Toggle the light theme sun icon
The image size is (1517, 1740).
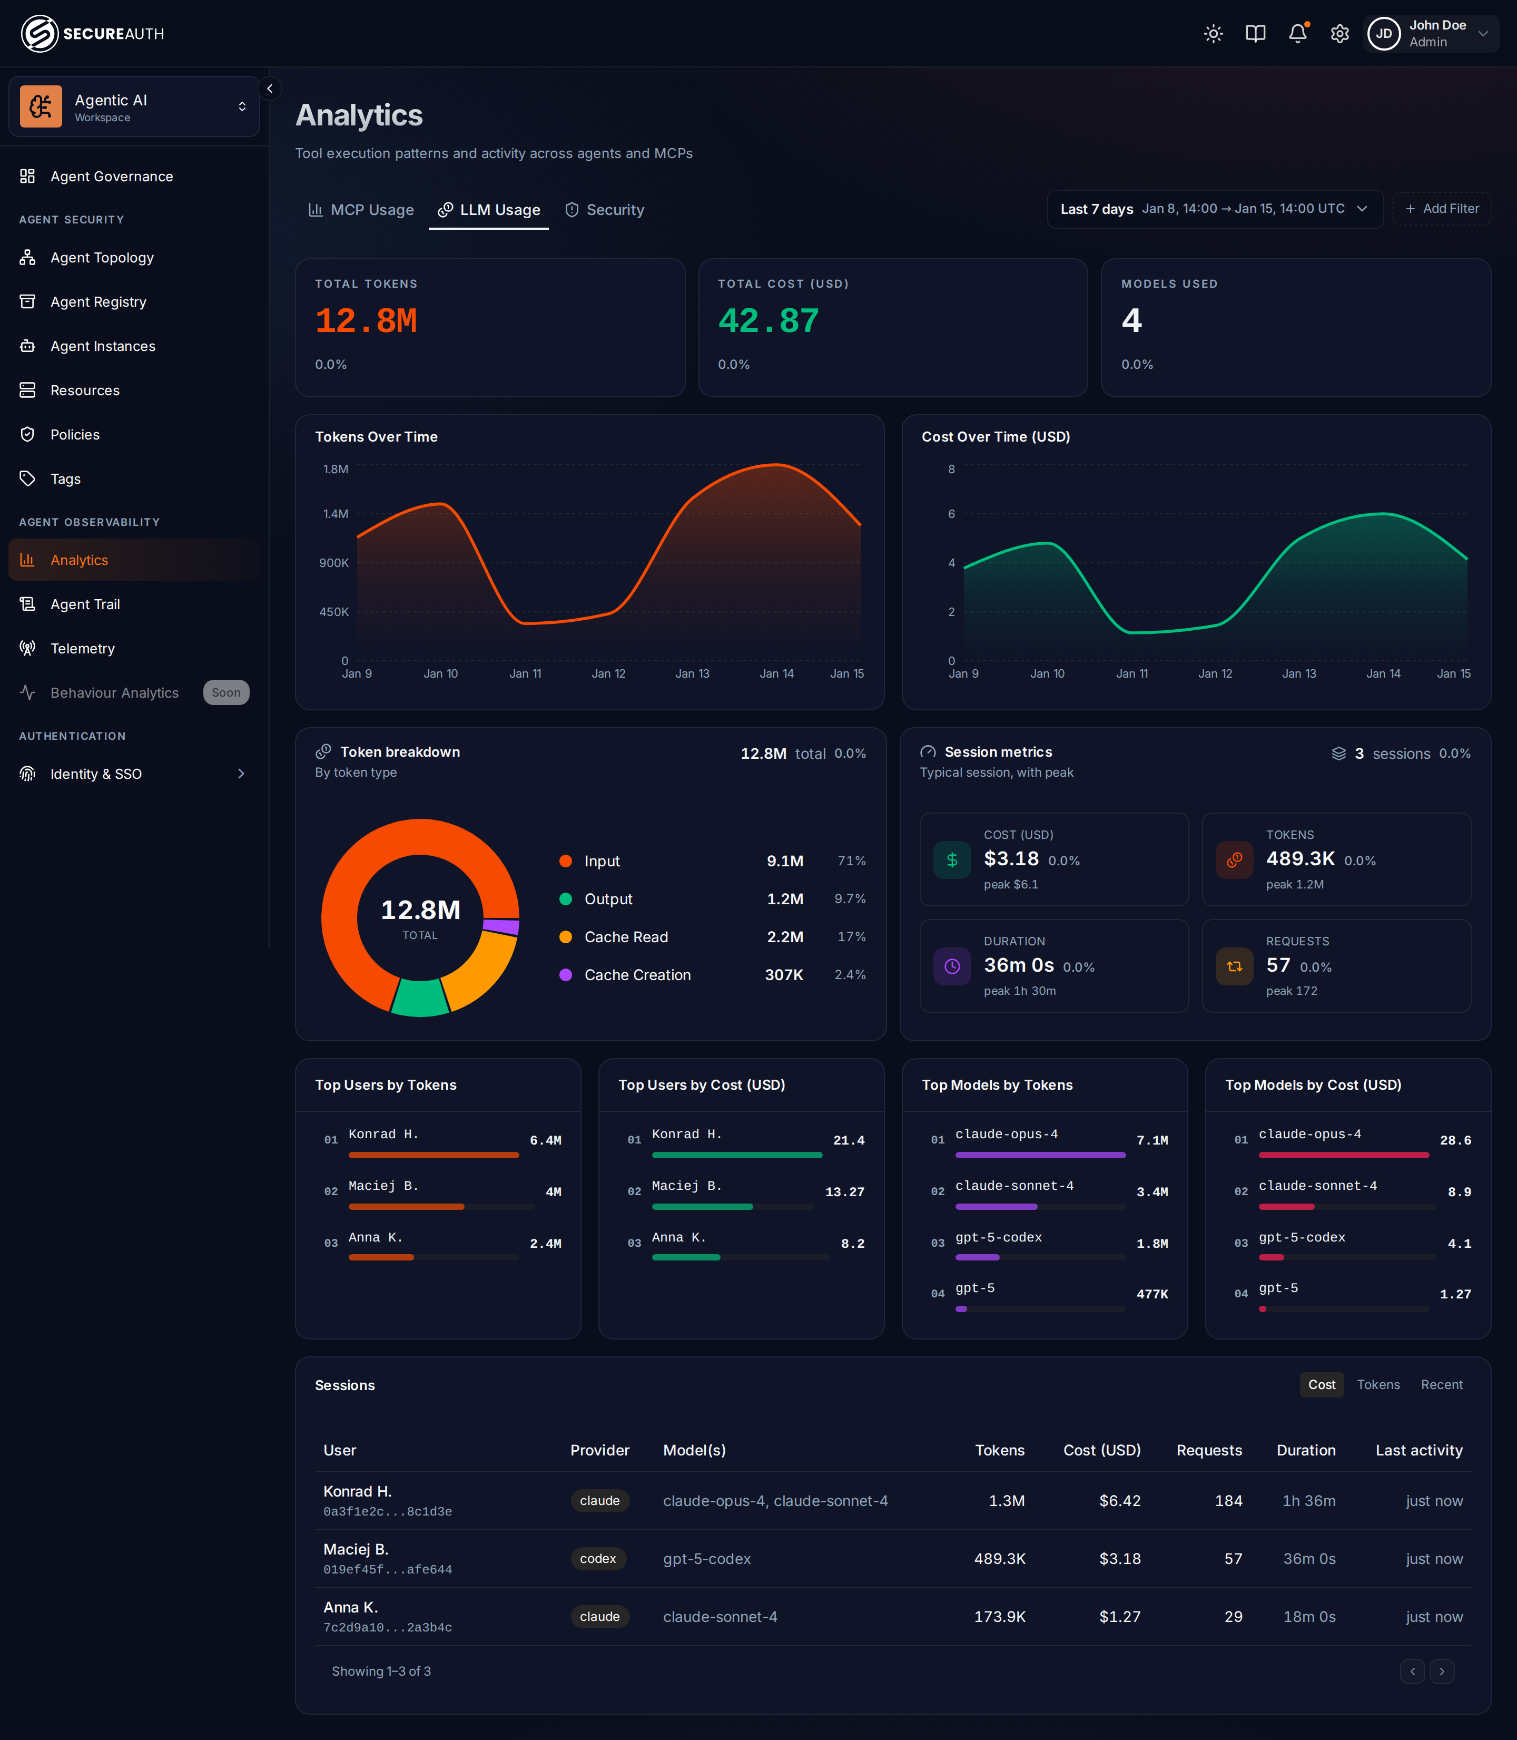[1213, 34]
